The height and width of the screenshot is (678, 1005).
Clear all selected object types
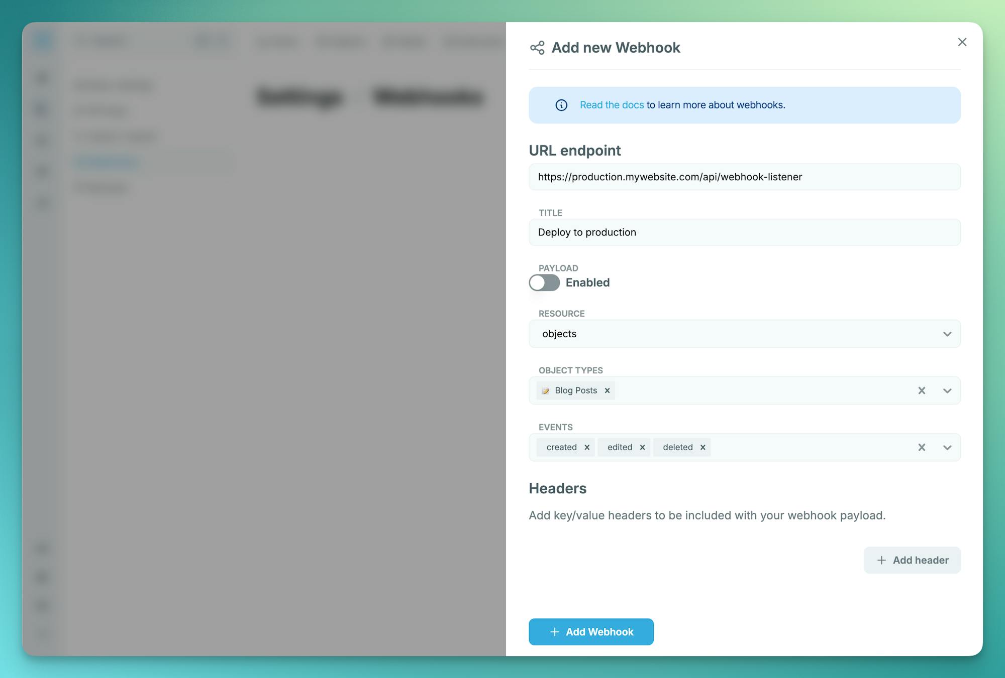tap(922, 390)
